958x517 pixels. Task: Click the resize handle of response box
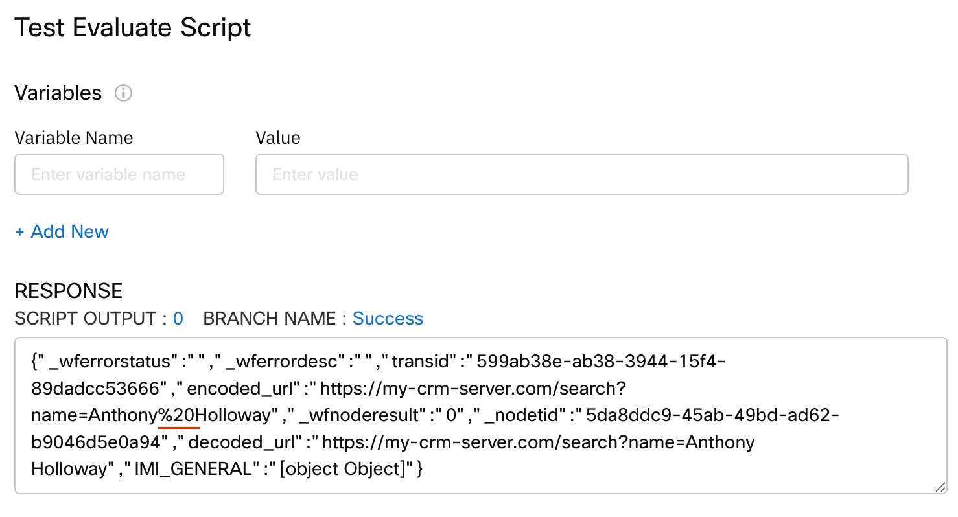pos(939,487)
